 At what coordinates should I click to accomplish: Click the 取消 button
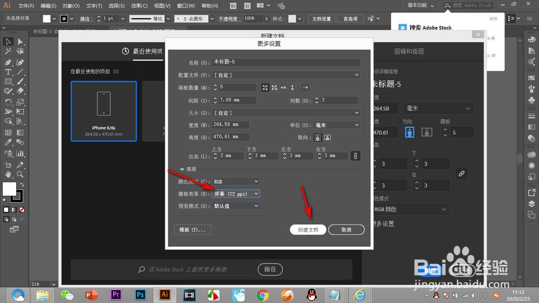click(346, 230)
